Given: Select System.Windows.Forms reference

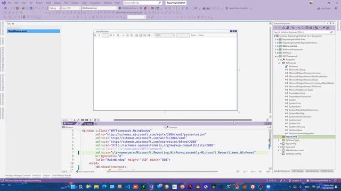Looking at the screenshot, I should tap(300, 117).
